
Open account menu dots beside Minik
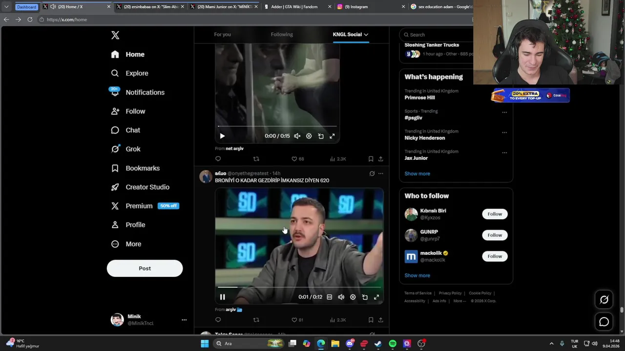tap(184, 320)
